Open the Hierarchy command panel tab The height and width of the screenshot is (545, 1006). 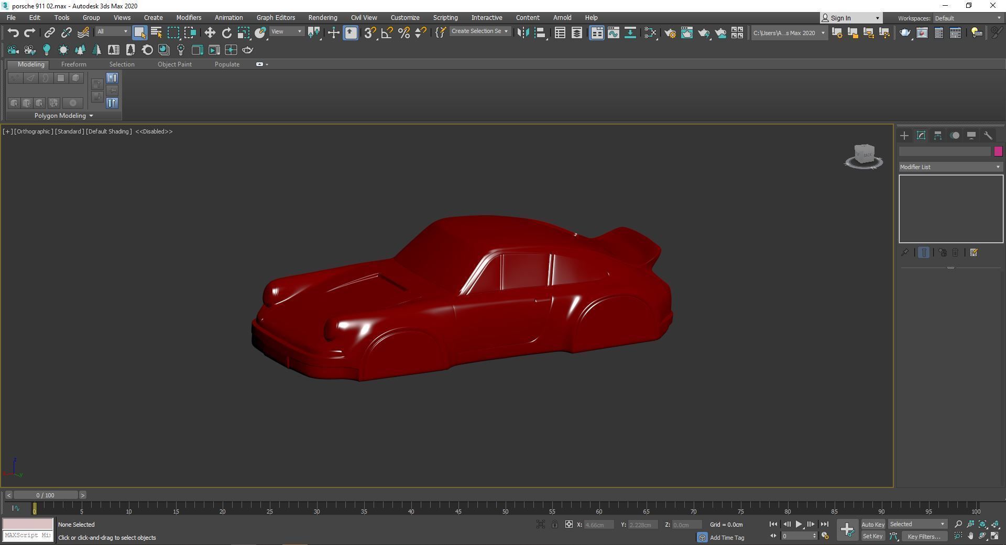938,136
